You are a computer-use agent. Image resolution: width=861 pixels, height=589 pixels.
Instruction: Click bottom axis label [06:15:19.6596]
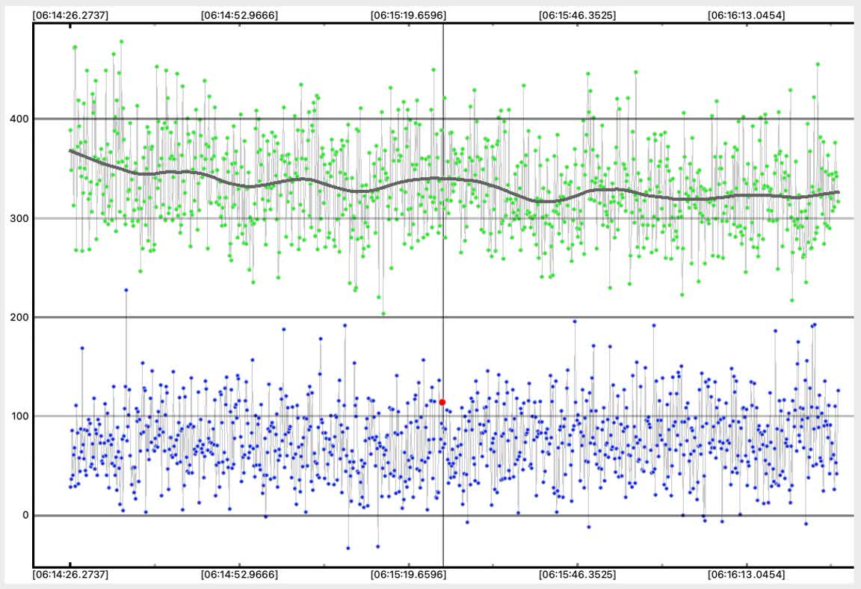click(x=409, y=575)
